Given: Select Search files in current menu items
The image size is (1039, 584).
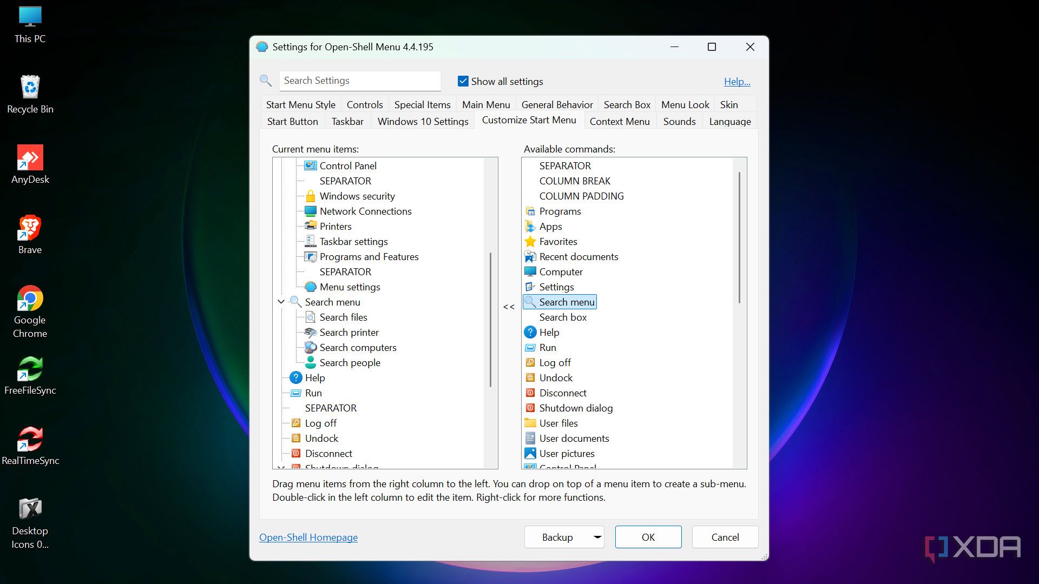Looking at the screenshot, I should tap(343, 317).
